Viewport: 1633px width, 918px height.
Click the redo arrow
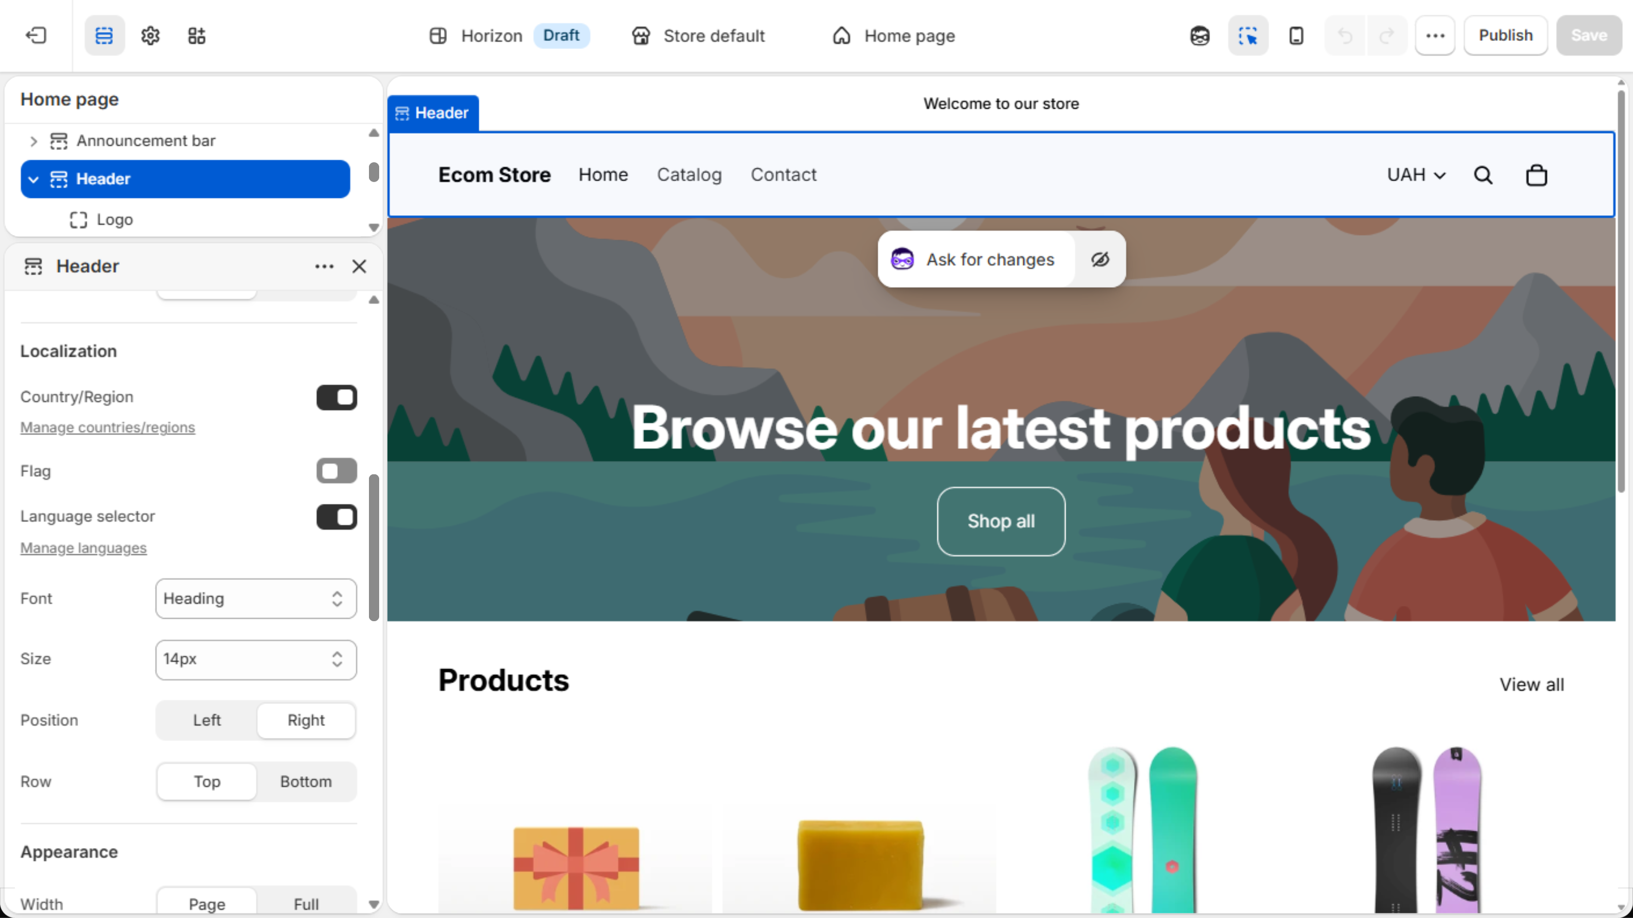pyautogui.click(x=1387, y=36)
